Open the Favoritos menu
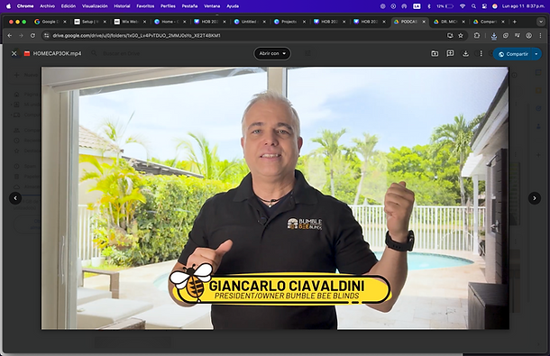 coord(145,6)
